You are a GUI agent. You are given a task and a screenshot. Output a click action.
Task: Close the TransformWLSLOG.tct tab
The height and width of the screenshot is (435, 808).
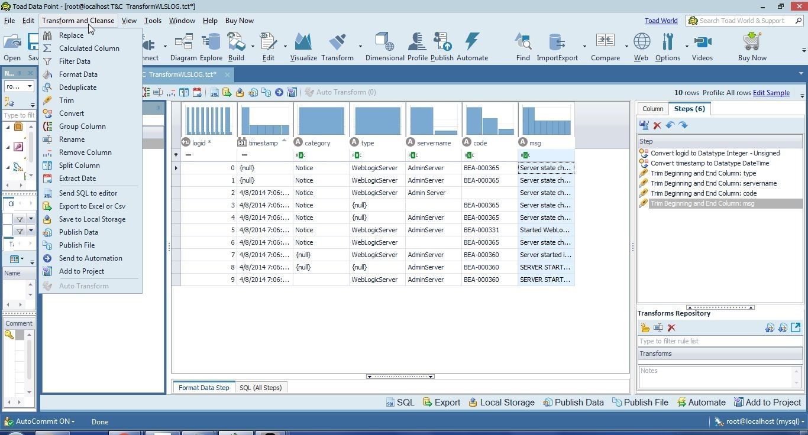tap(227, 74)
